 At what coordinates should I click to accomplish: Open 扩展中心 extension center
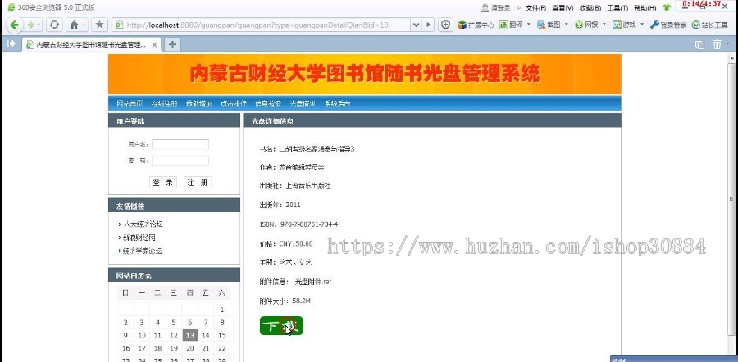tap(476, 25)
